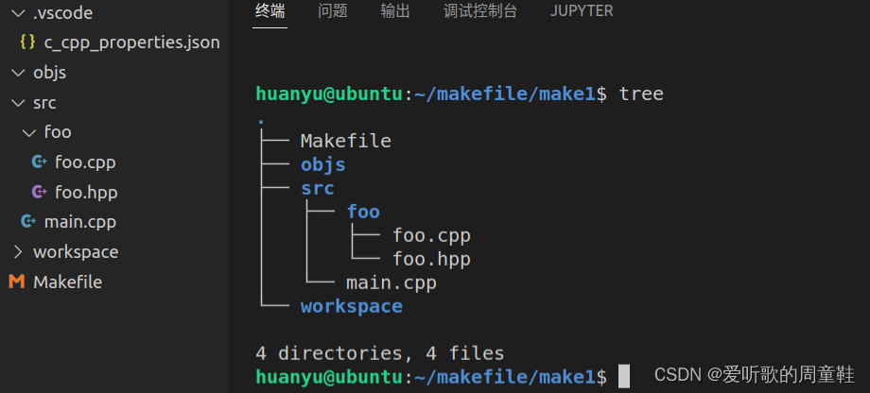Switch to the 终端 panel tab

270,11
